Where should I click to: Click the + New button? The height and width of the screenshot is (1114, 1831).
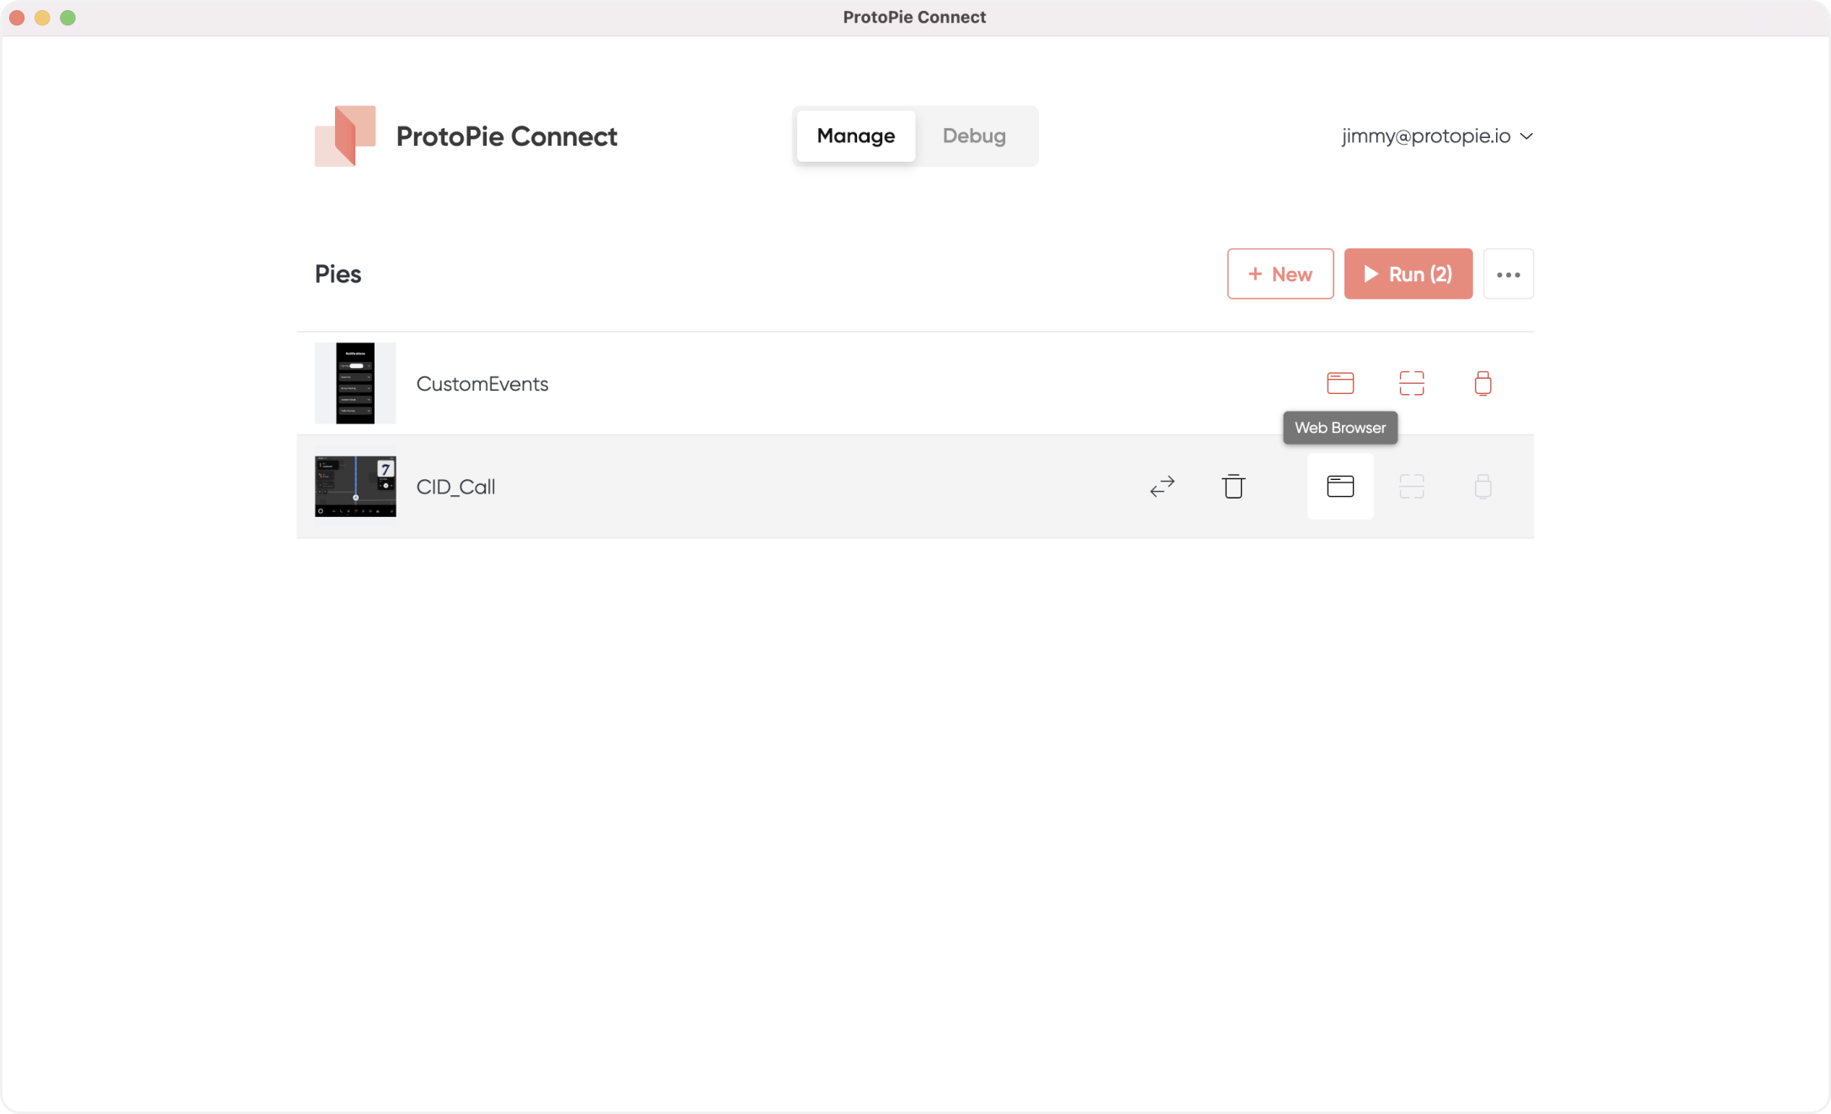tap(1280, 274)
